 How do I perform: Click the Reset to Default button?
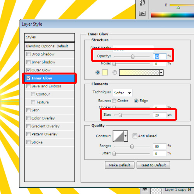(x=153, y=165)
